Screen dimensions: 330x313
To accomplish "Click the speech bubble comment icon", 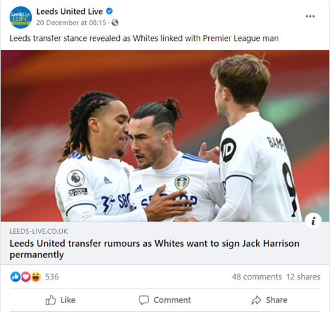I will tap(144, 300).
